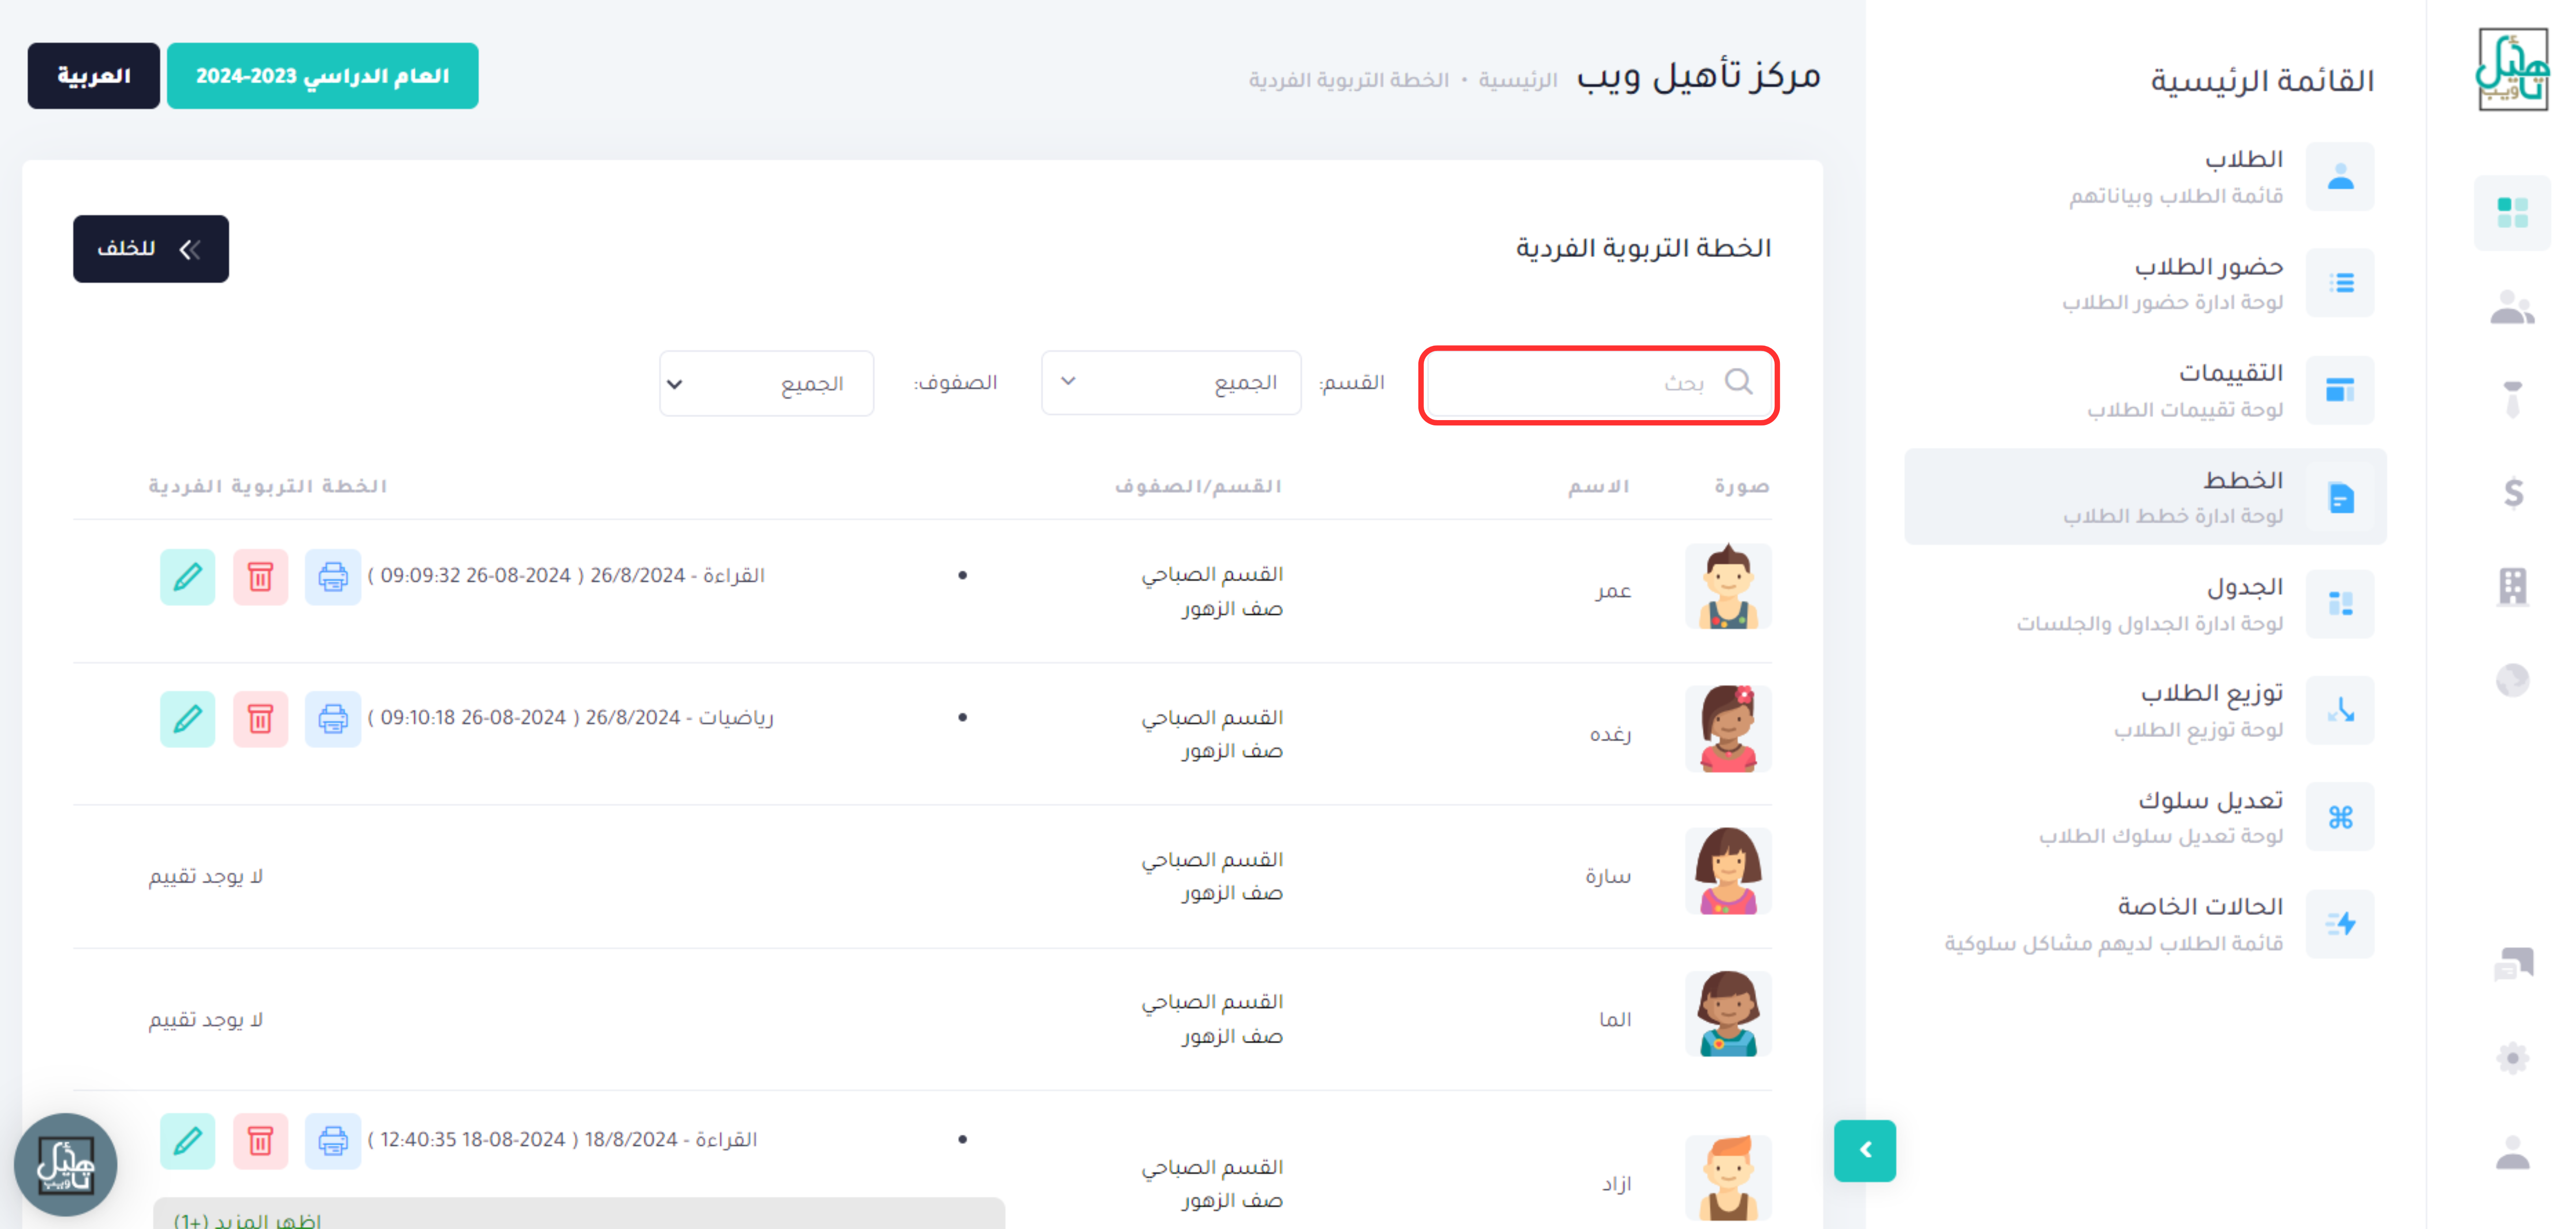Viewport: 2576px width, 1229px height.
Task: Switch language with العربية button
Action: pos(93,76)
